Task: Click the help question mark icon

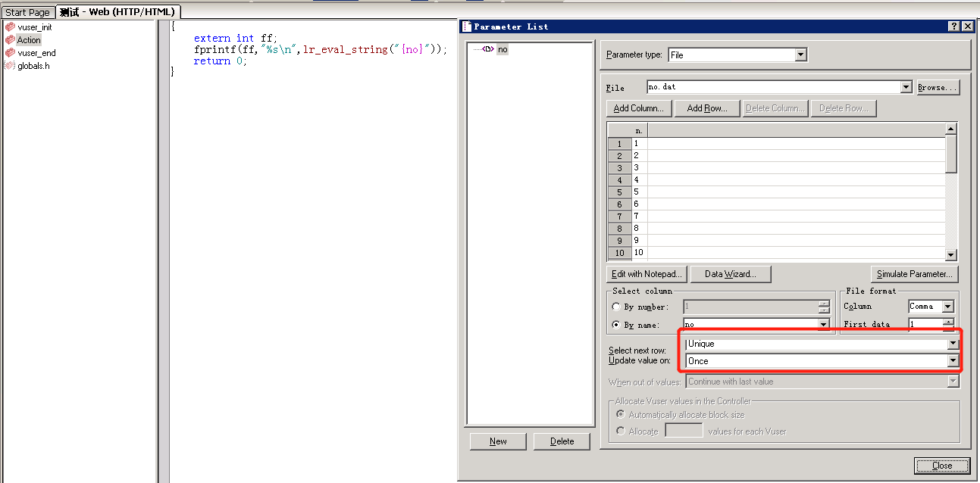Action: click(x=953, y=26)
